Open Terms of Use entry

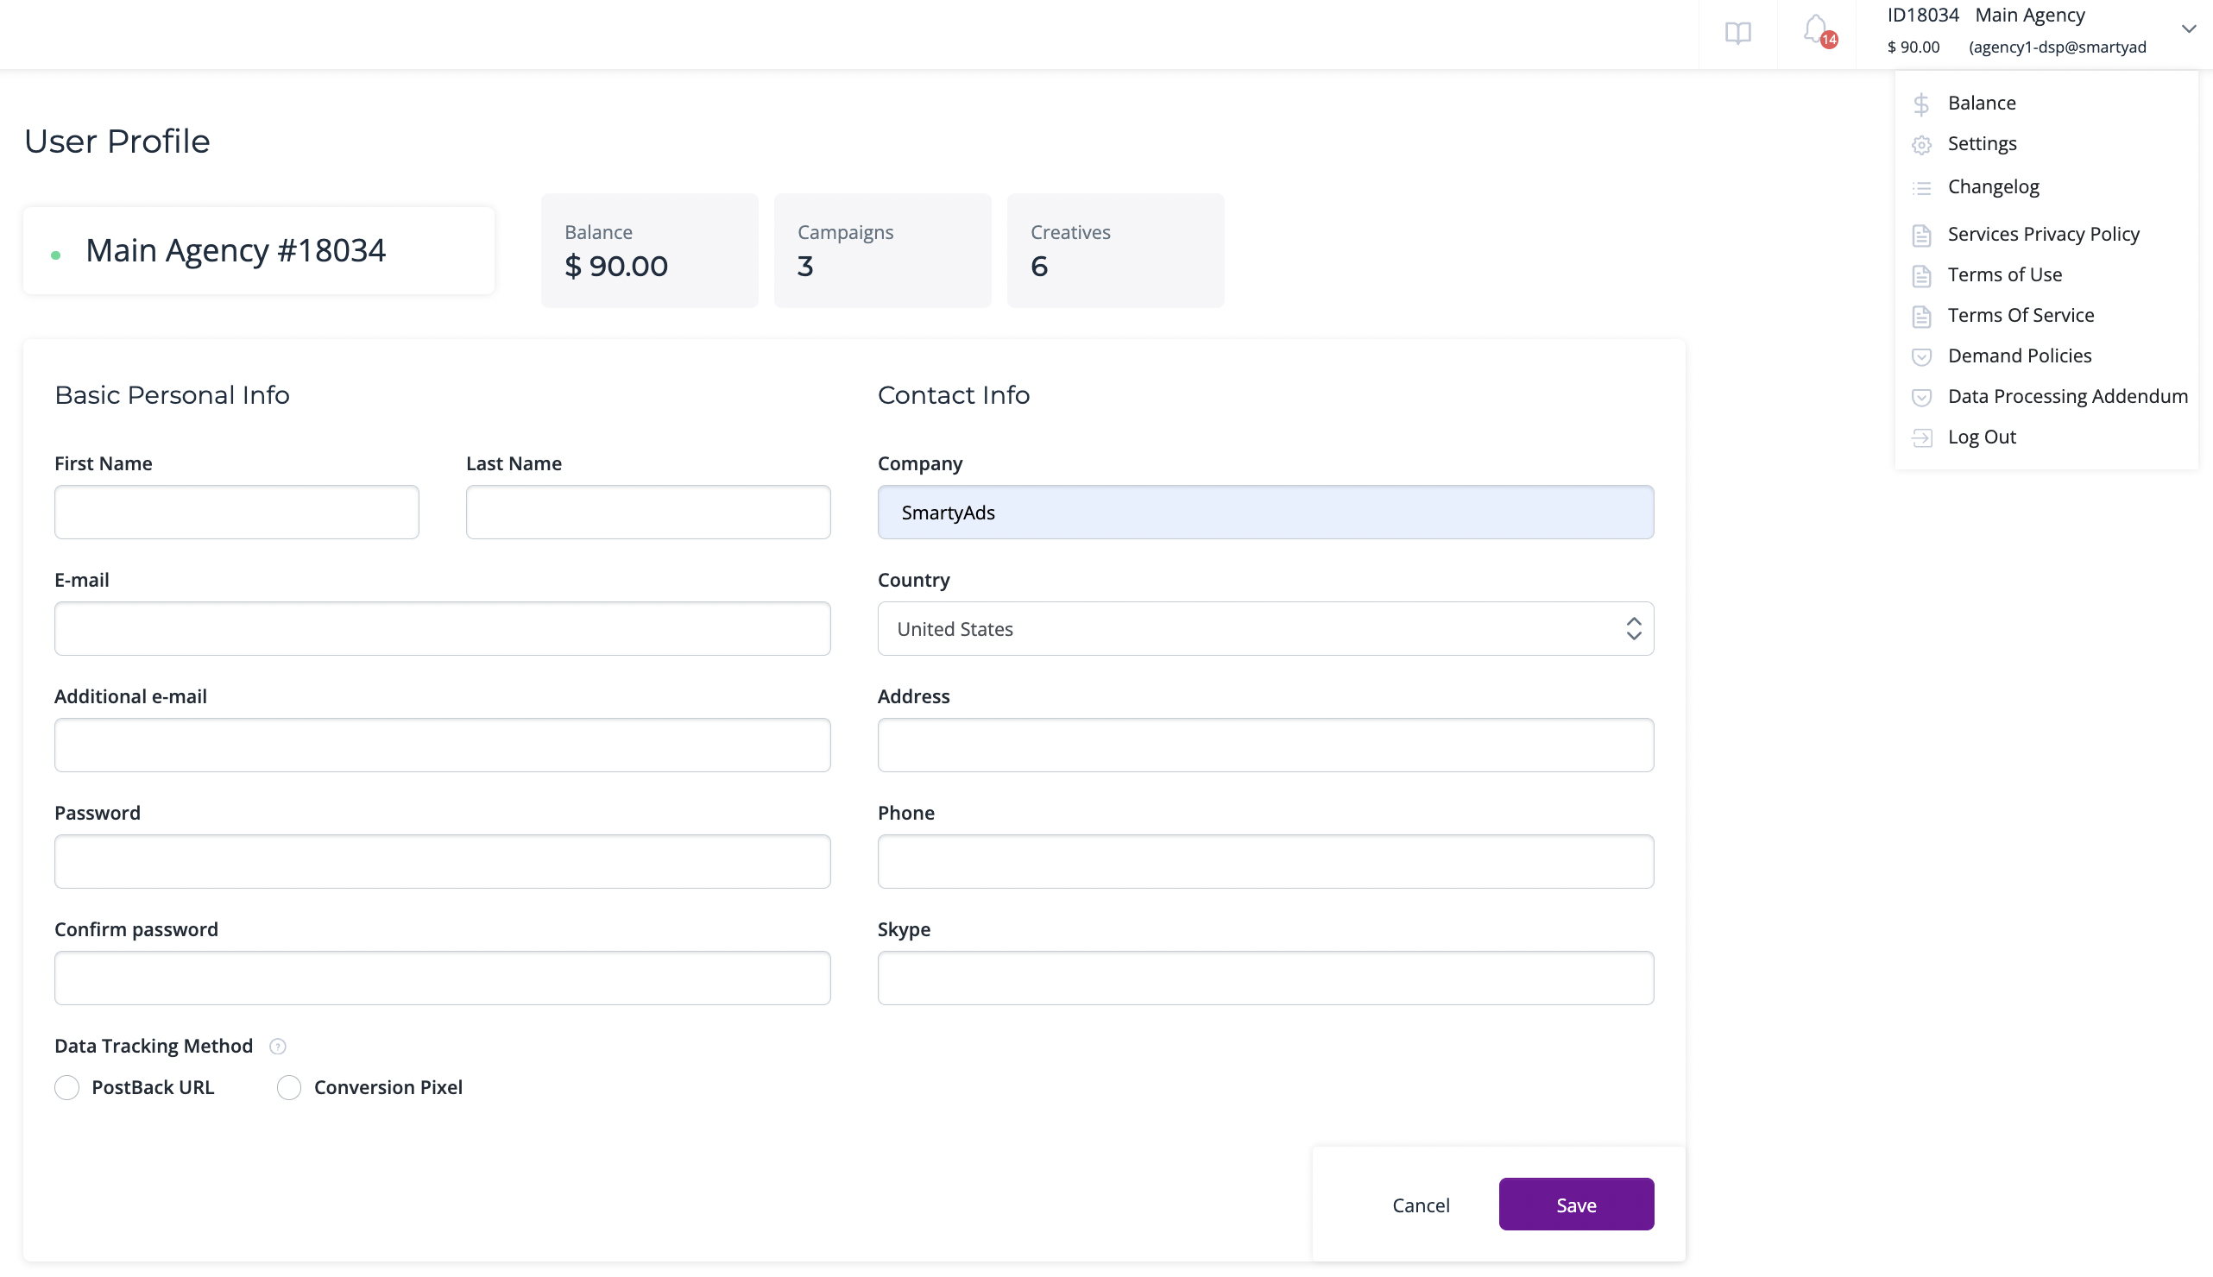coord(2004,274)
